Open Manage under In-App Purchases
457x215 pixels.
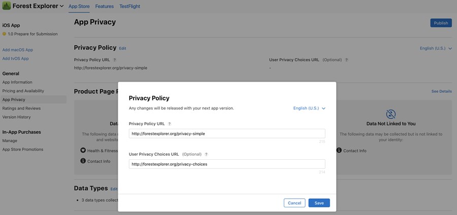tap(10, 140)
